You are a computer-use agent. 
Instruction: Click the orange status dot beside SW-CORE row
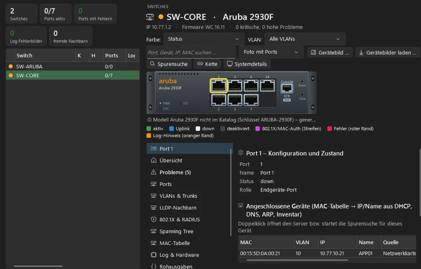point(11,75)
